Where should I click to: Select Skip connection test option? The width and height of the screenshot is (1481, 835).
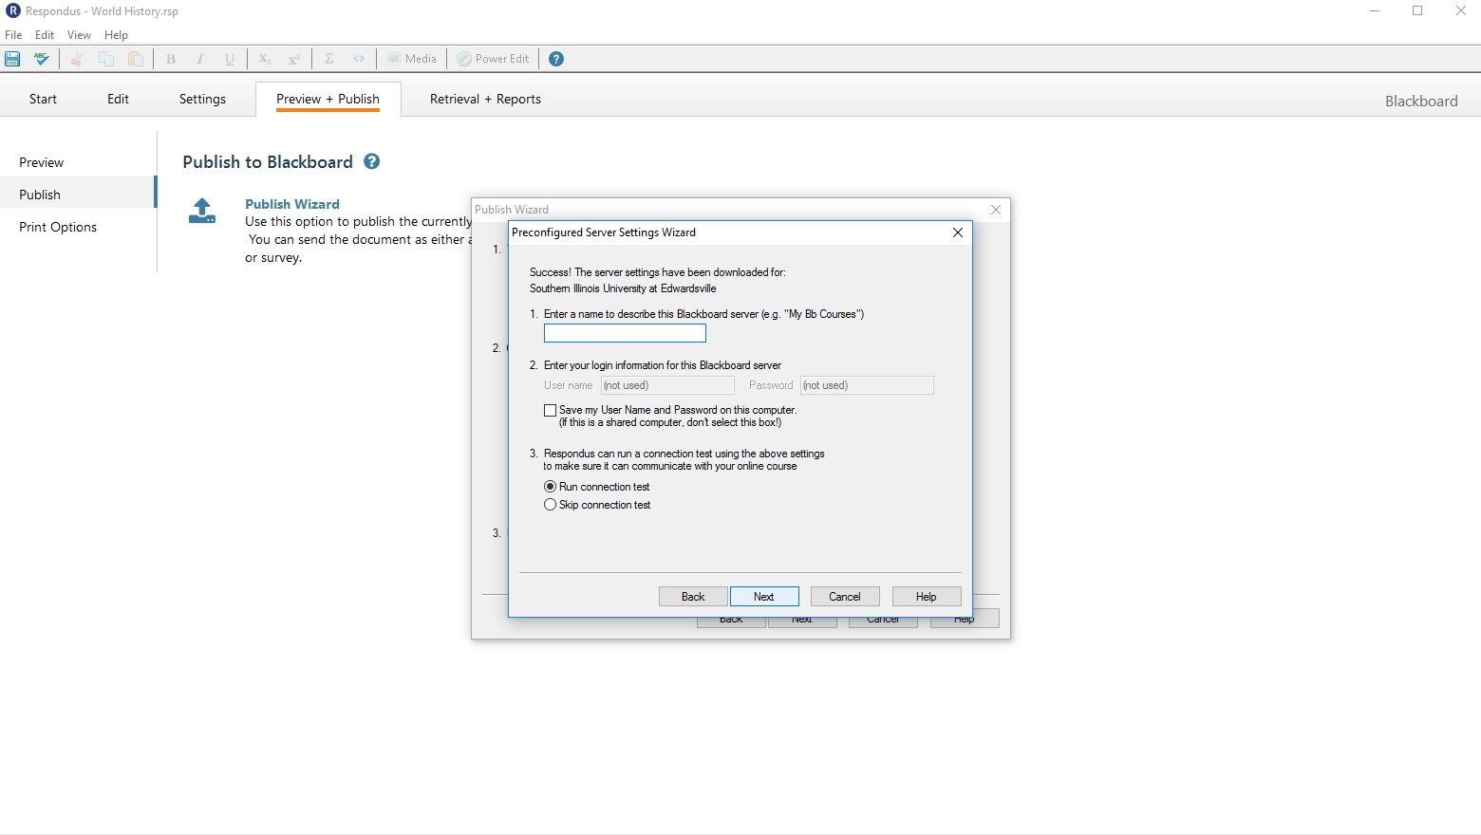tap(550, 505)
